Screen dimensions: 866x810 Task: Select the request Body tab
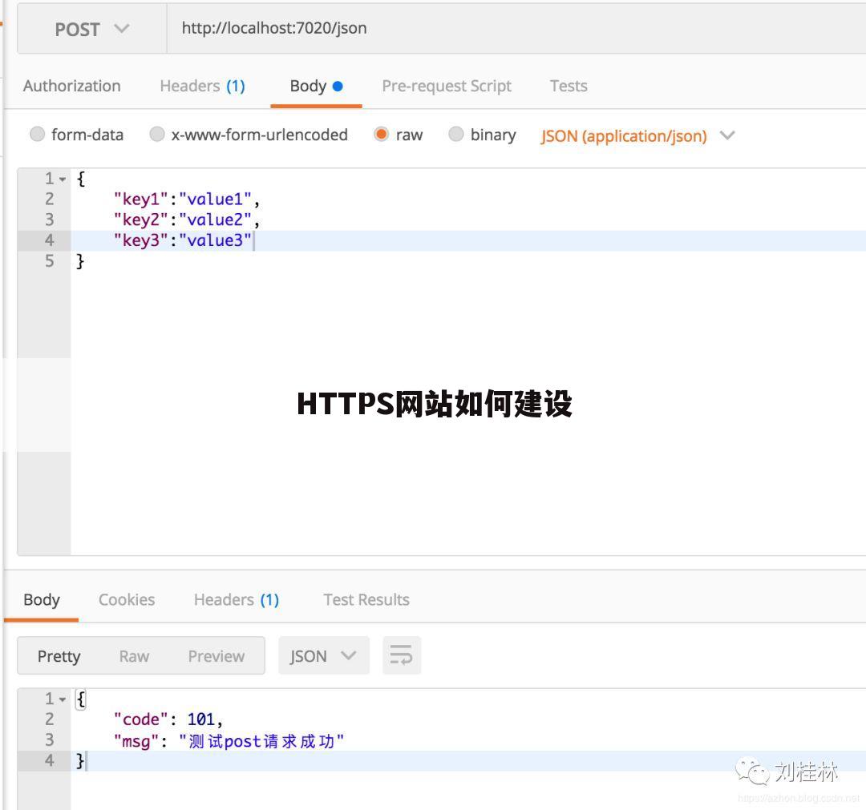[316, 86]
